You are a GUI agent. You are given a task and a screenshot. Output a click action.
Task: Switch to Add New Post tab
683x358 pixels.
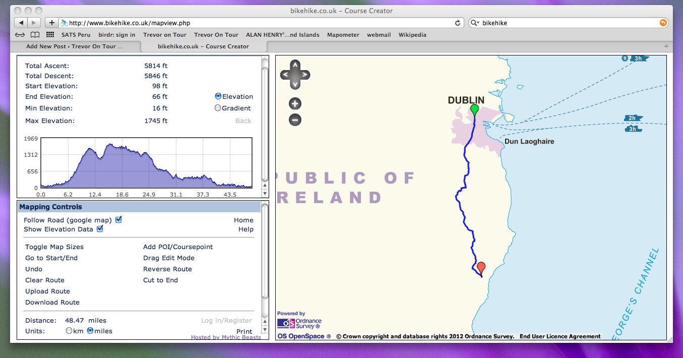click(75, 46)
